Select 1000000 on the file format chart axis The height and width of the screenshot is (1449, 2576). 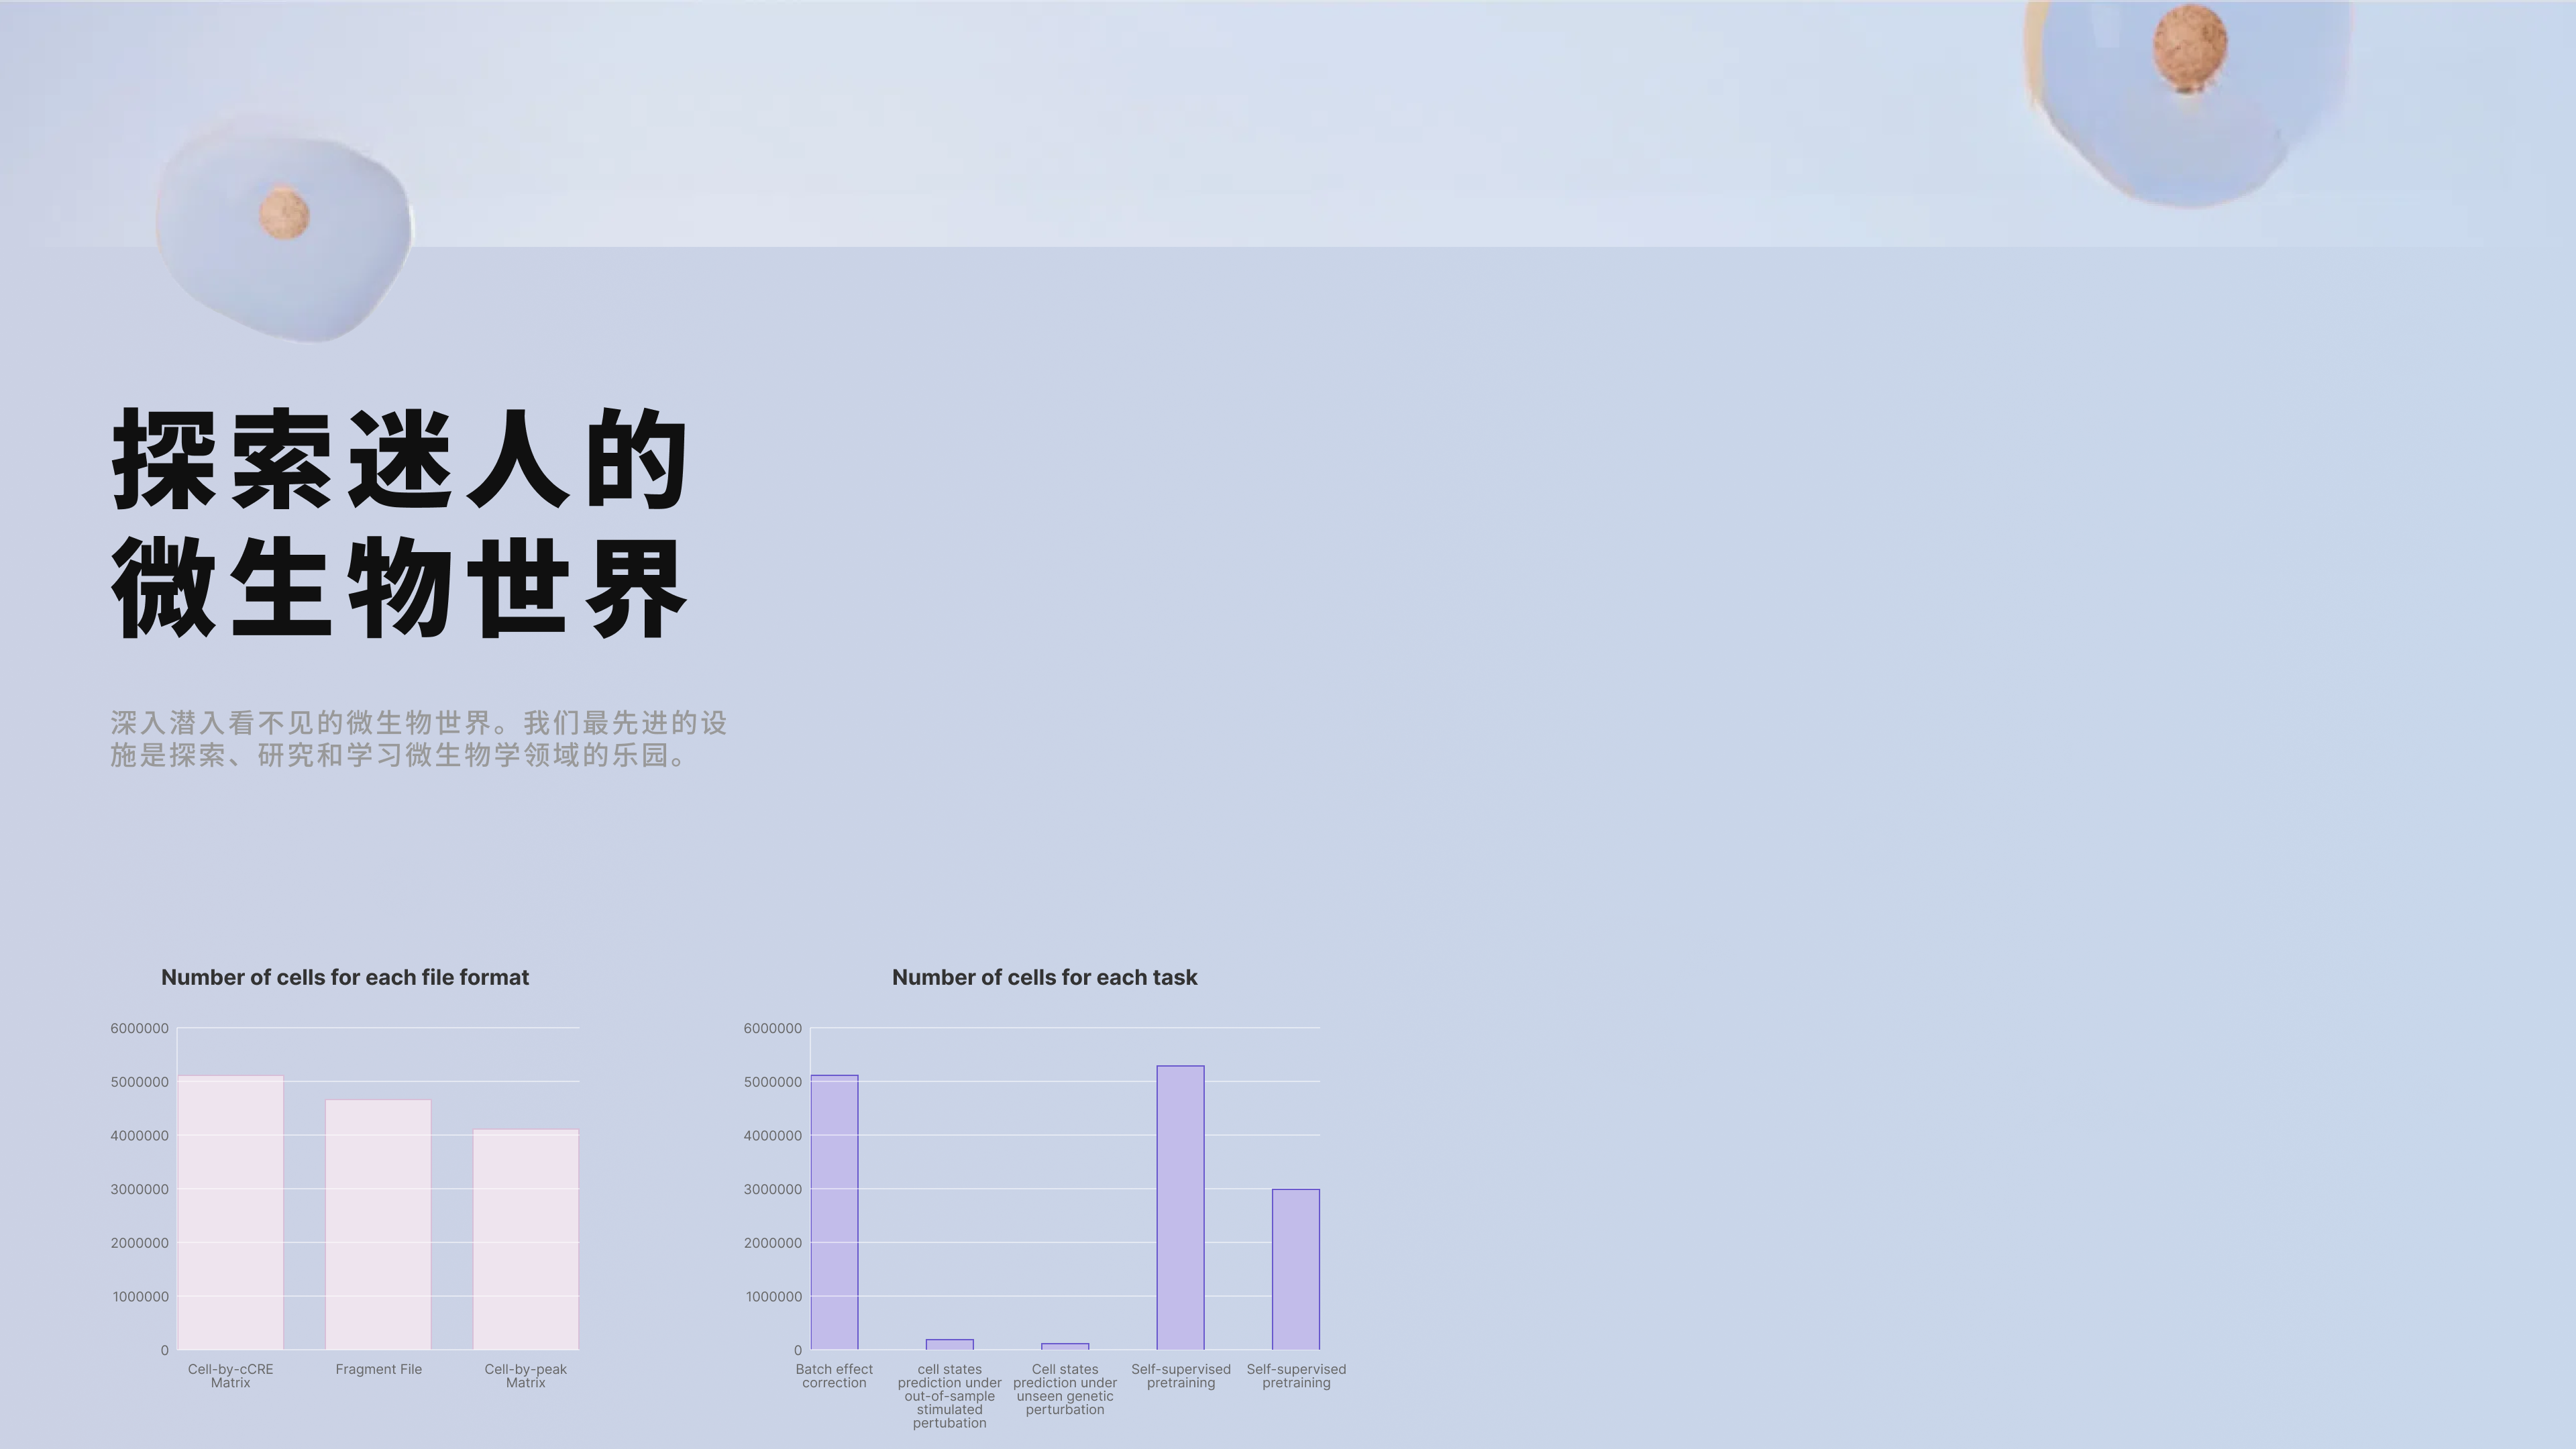tap(140, 1297)
